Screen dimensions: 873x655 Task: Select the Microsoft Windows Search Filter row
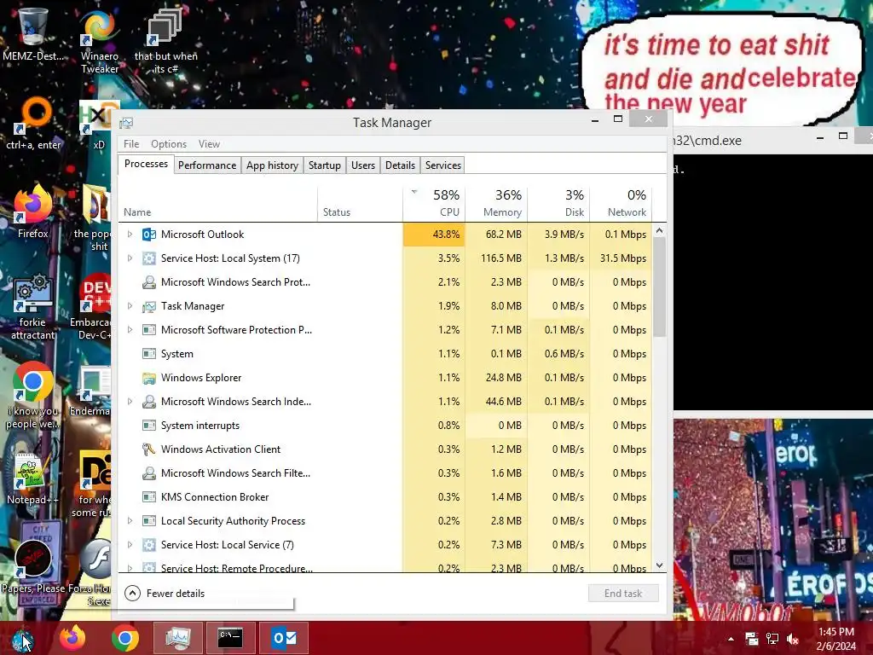tap(385, 473)
